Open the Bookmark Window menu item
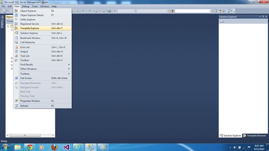 pos(42,38)
